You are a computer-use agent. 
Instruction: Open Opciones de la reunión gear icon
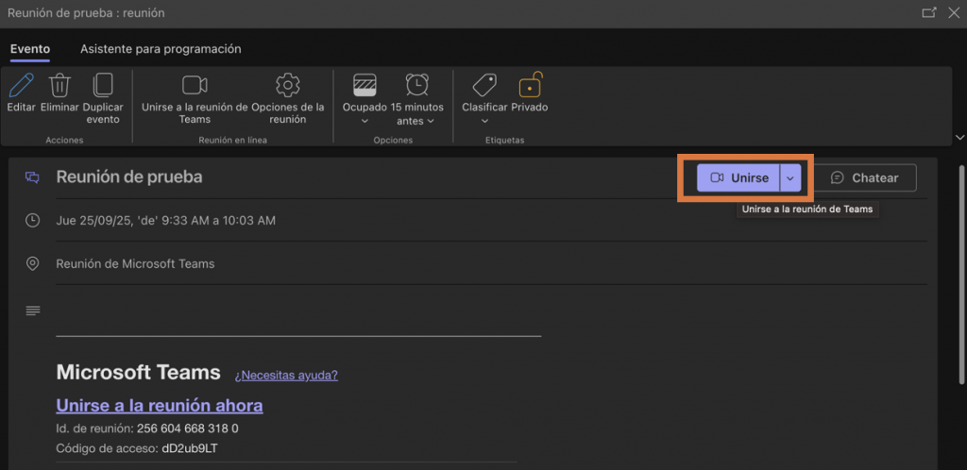tap(288, 85)
